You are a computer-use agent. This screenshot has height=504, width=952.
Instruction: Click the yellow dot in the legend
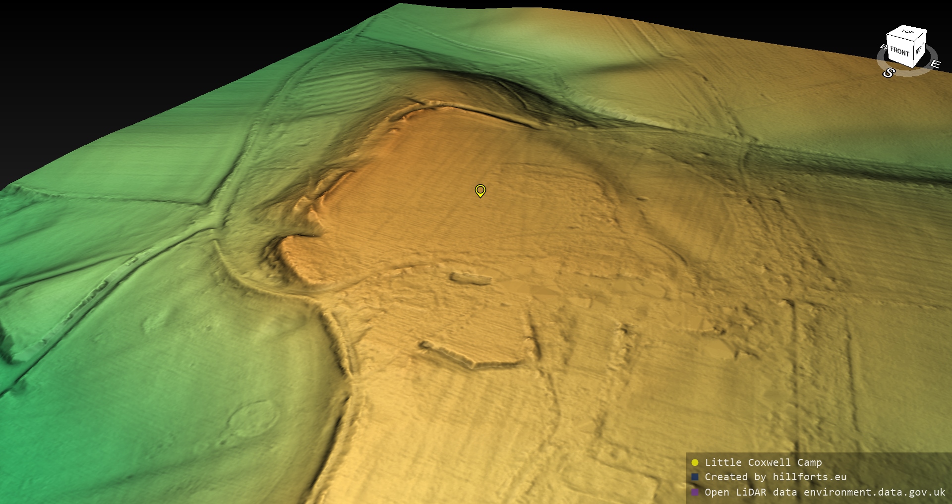click(695, 462)
